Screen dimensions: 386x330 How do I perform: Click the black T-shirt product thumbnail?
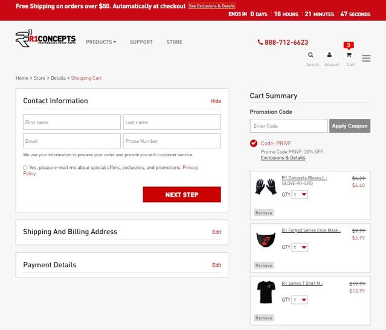pyautogui.click(x=266, y=292)
